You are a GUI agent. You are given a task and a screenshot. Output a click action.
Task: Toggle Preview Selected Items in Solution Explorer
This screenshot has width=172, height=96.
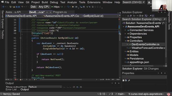[x=153, y=16]
